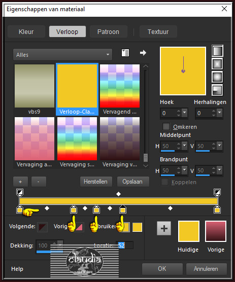Switch to the Kleur tab
235x282 pixels.
[x=26, y=31]
